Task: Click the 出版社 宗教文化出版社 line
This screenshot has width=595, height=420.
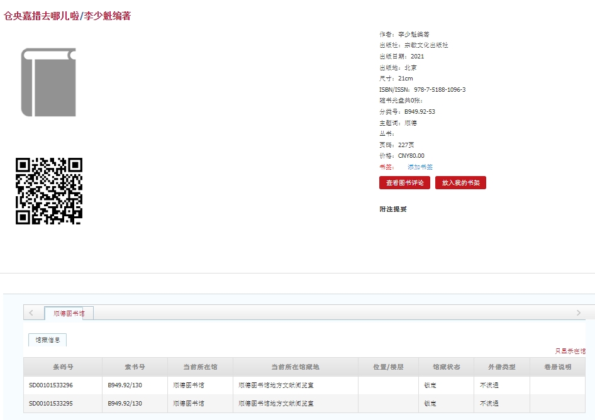Action: pyautogui.click(x=414, y=45)
